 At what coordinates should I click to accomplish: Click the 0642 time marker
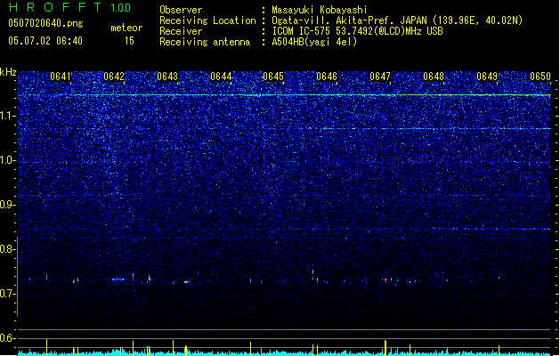coord(114,77)
